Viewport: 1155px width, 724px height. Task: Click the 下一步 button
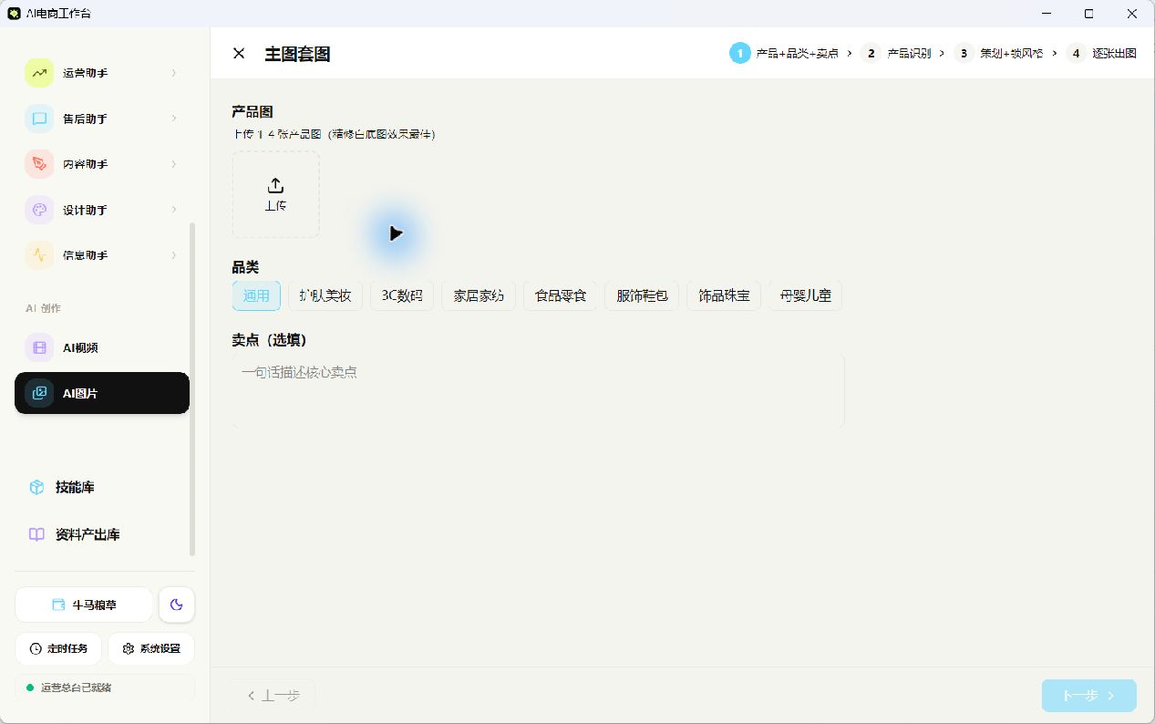pos(1089,696)
